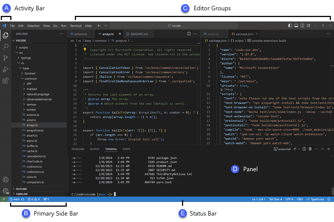Change the UTF-8 encoding in status bar

point(289,199)
